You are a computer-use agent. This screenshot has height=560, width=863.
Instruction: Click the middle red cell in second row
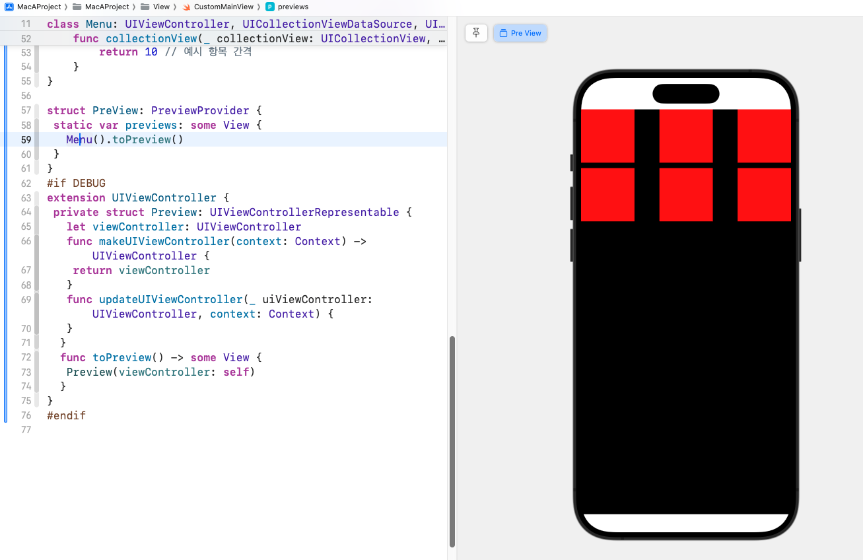point(686,195)
